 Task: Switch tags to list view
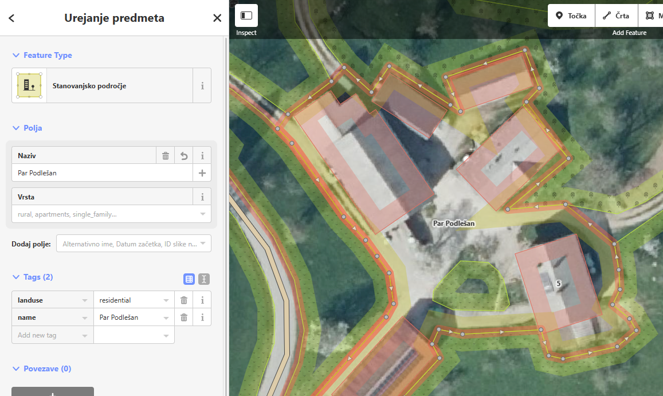point(189,279)
